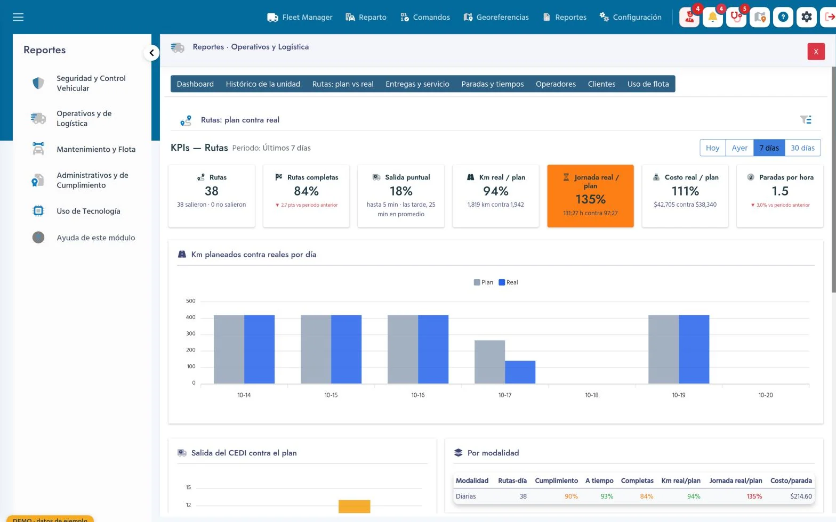836x522 pixels.
Task: Open the filter icon in Rutas panel
Action: pos(806,120)
